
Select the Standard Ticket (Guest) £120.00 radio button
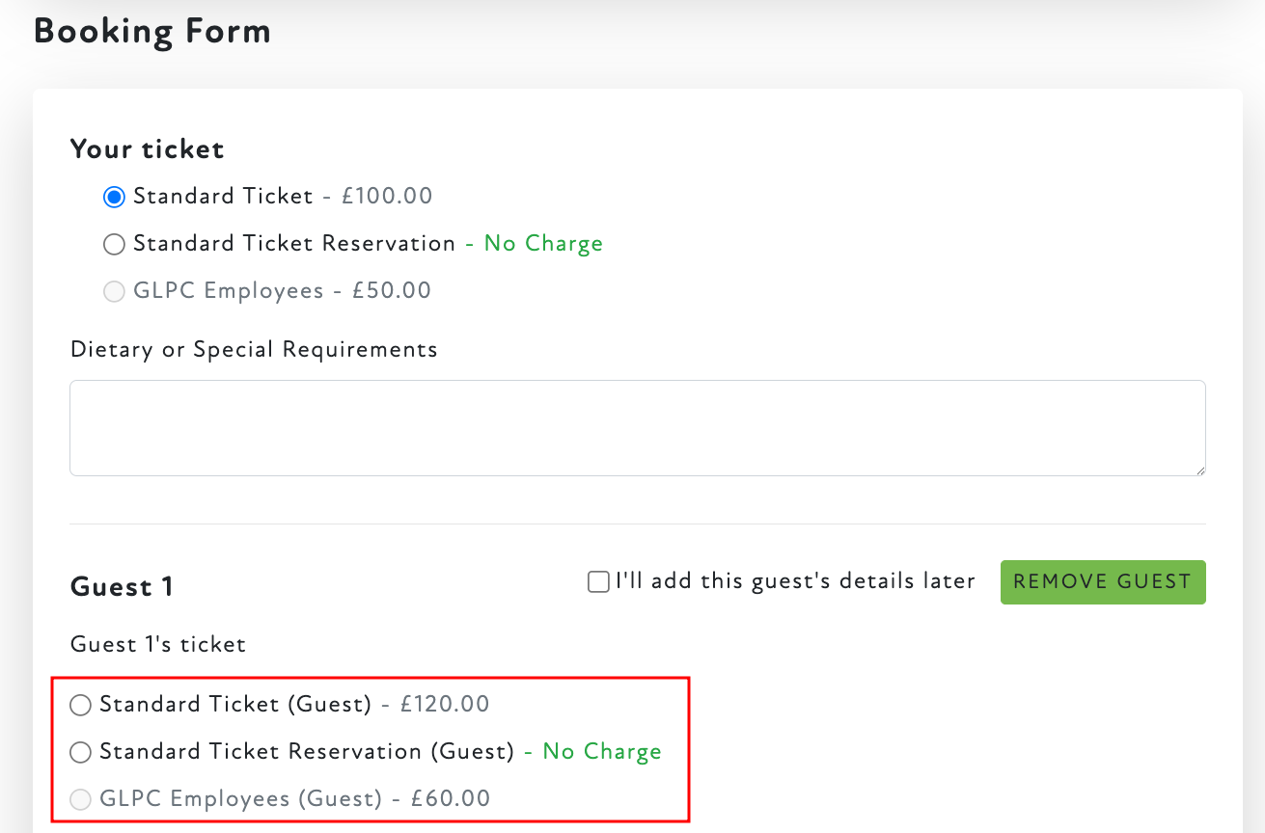point(81,706)
